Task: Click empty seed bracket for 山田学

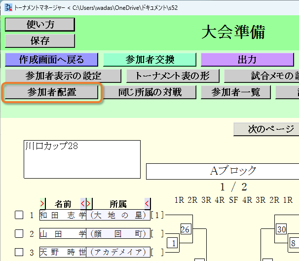Action: coord(157,234)
